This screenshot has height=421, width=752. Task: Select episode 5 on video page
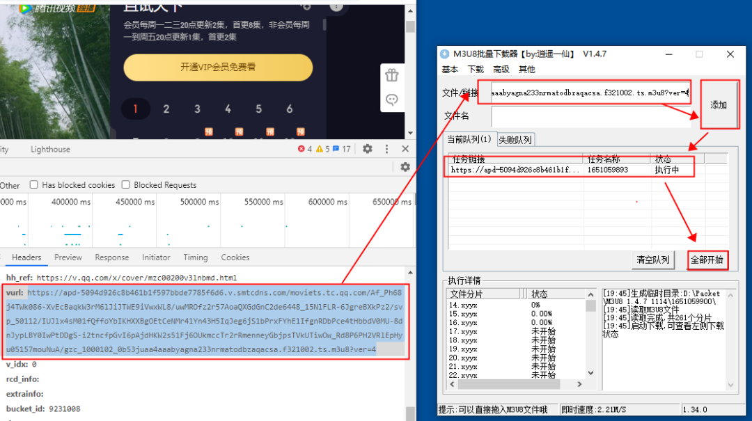pos(258,109)
